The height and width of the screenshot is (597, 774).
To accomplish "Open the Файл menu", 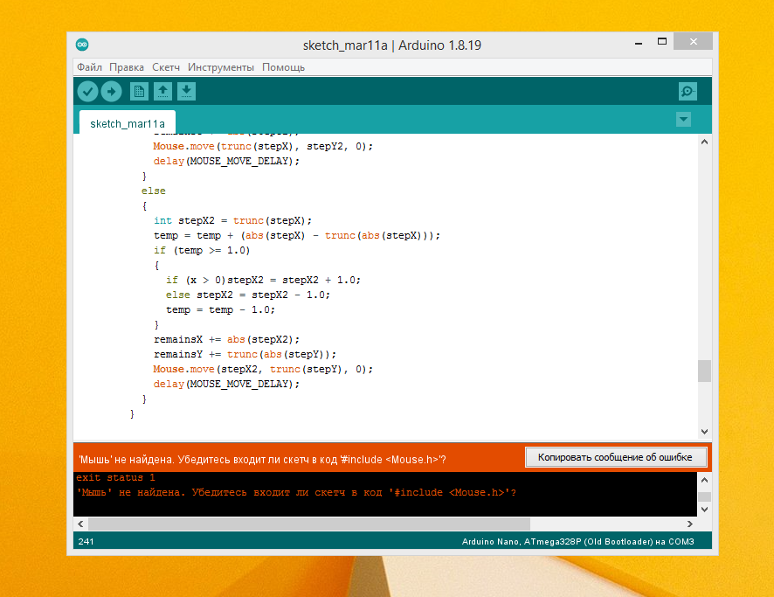I will click(89, 67).
